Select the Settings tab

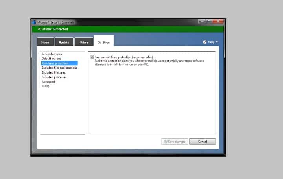(x=104, y=41)
